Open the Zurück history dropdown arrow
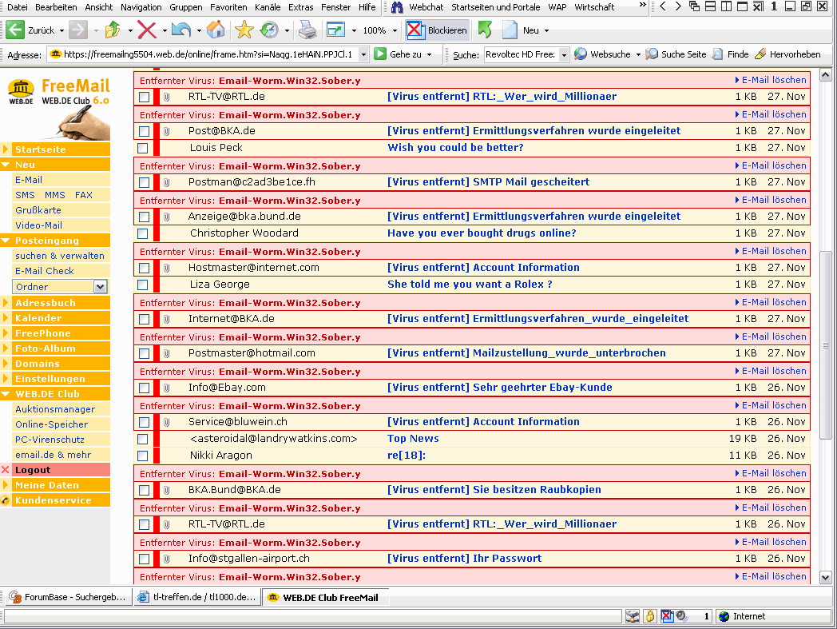Image resolution: width=837 pixels, height=629 pixels. pos(62,31)
